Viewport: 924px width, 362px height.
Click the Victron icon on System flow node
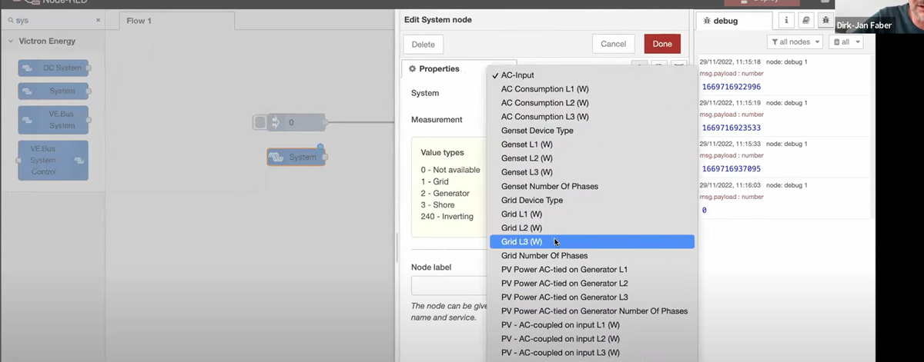(276, 158)
